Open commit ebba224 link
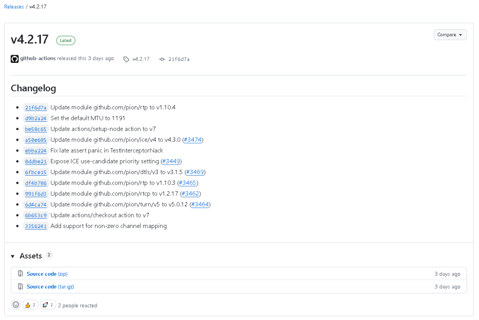 pos(36,150)
